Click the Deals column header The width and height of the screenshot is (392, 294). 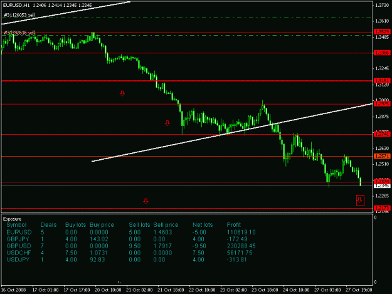coord(48,225)
